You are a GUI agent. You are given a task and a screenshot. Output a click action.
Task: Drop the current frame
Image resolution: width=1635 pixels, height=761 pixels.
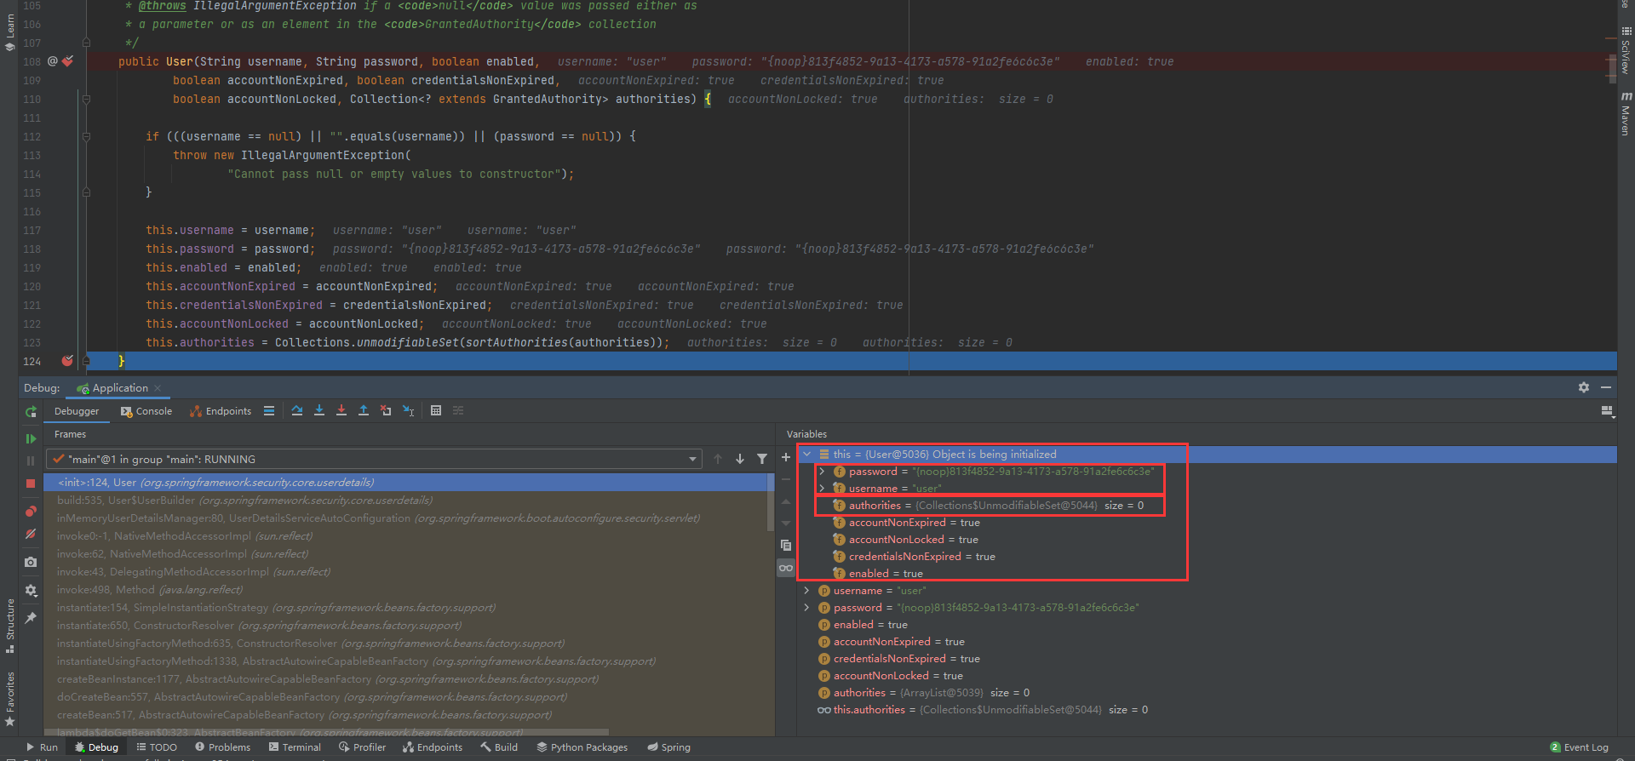[x=386, y=411]
